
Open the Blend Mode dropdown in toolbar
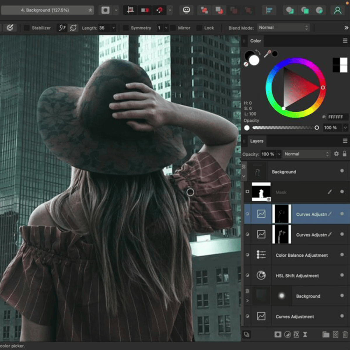[x=283, y=28]
